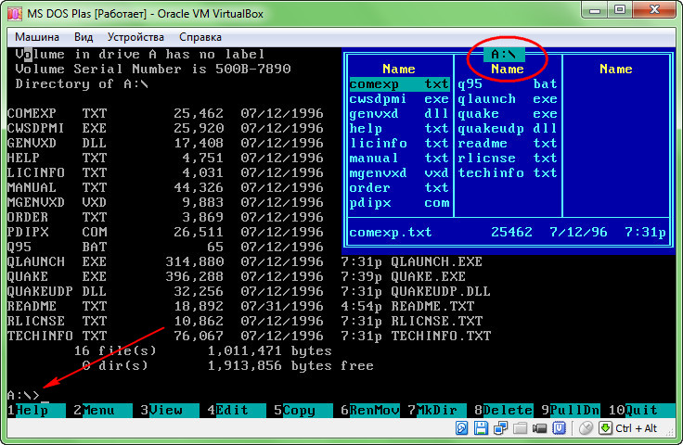Select cwsdpmi exe in the file panel

[399, 99]
